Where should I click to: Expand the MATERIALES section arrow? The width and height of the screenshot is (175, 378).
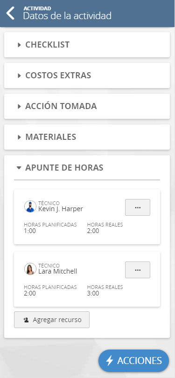19,137
